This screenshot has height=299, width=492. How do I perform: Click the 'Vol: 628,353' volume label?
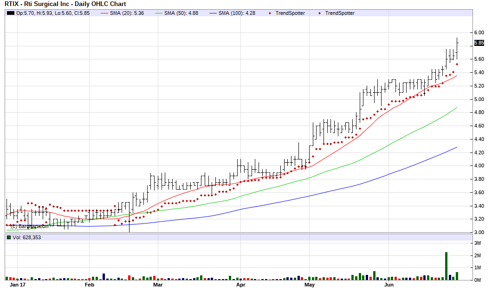coord(26,237)
